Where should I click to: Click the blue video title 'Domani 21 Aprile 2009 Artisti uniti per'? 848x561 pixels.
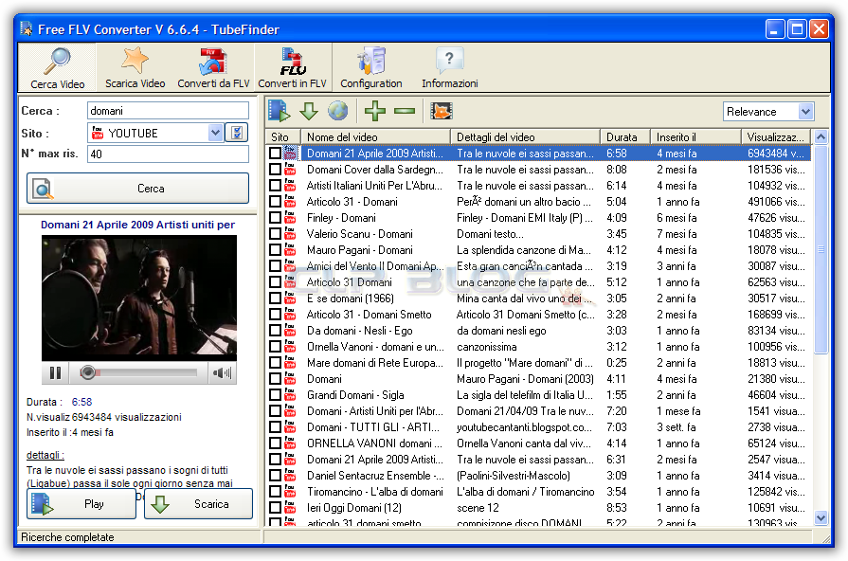pyautogui.click(x=138, y=225)
